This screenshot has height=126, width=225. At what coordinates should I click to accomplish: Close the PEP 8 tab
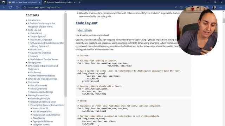(x=40, y=2)
